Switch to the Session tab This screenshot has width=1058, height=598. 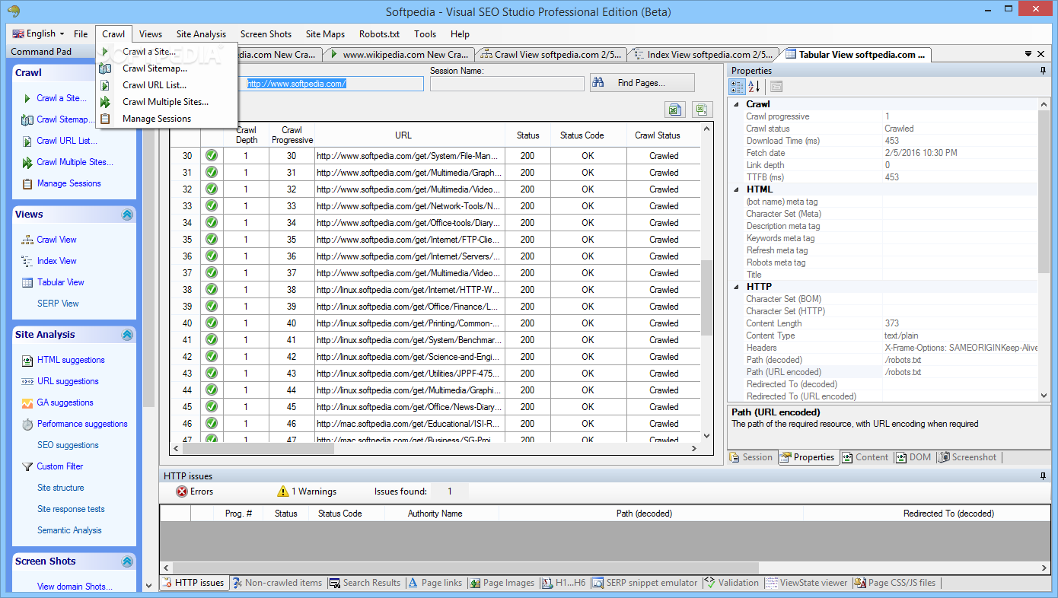(751, 457)
